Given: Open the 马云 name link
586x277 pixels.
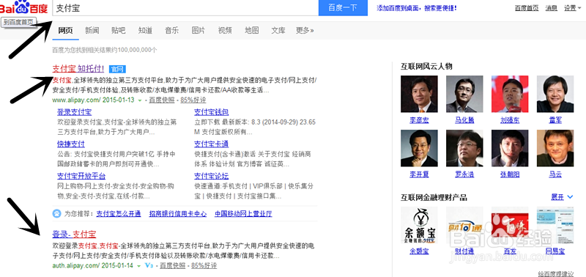Looking at the screenshot, I should pos(555,174).
